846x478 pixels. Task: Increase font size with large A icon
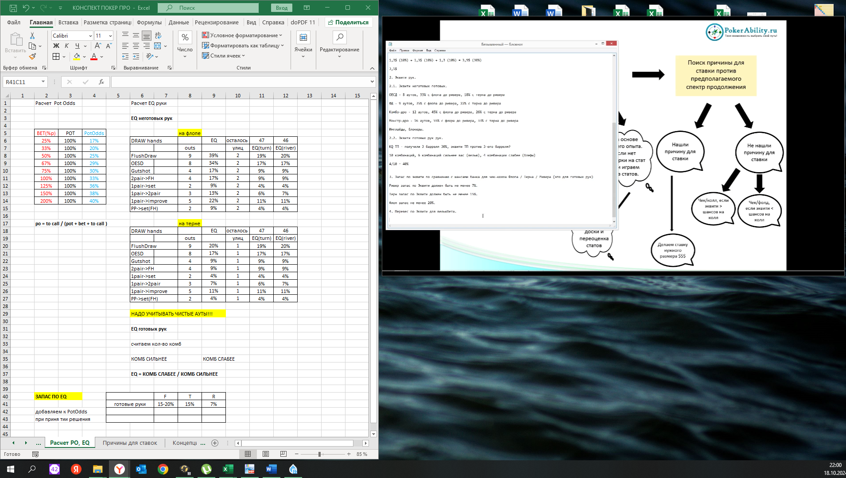(98, 46)
